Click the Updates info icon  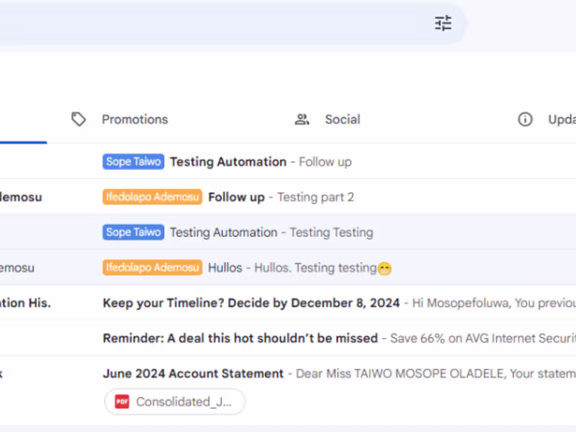pos(526,120)
